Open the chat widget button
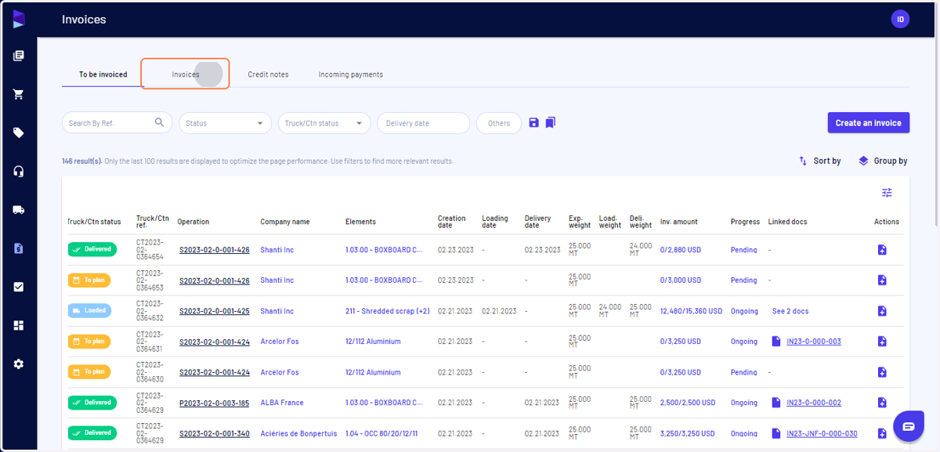 (x=909, y=426)
